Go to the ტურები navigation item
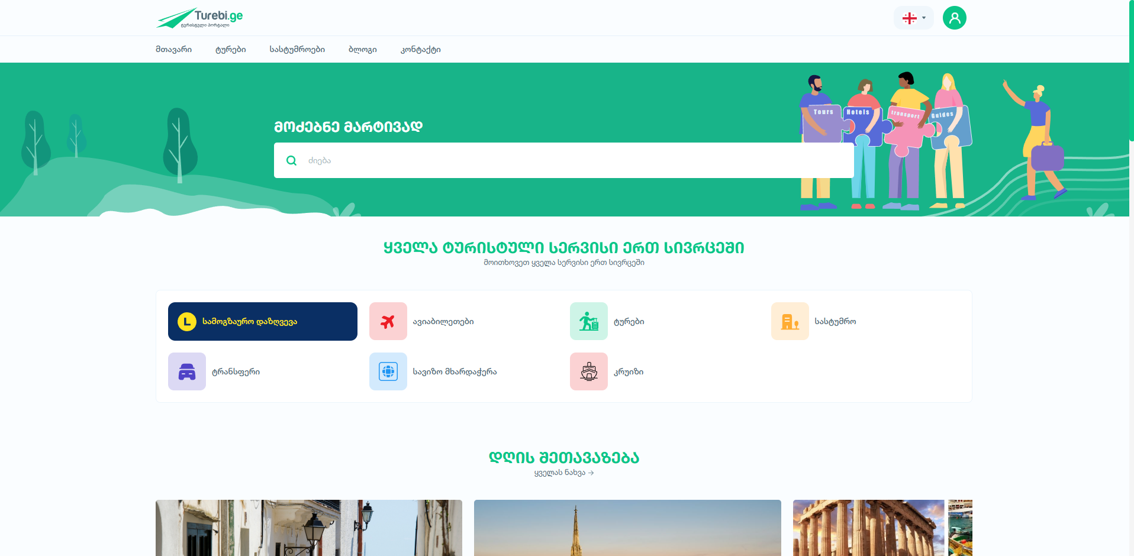The width and height of the screenshot is (1134, 556). pyautogui.click(x=230, y=50)
